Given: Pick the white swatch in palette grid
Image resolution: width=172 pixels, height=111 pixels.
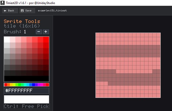Looking at the screenshot, I should pos(7,40).
